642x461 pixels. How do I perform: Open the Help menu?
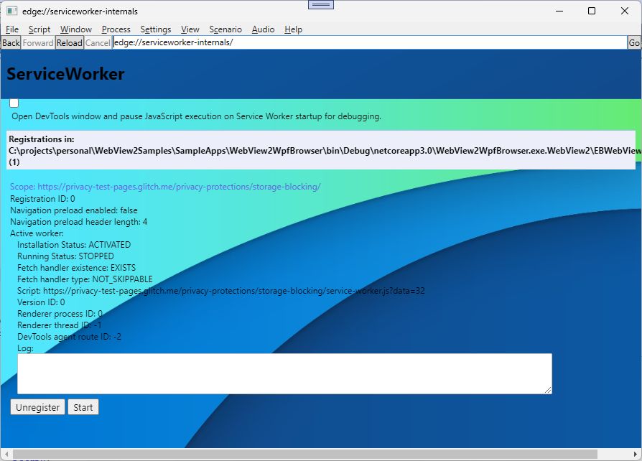[x=293, y=29]
